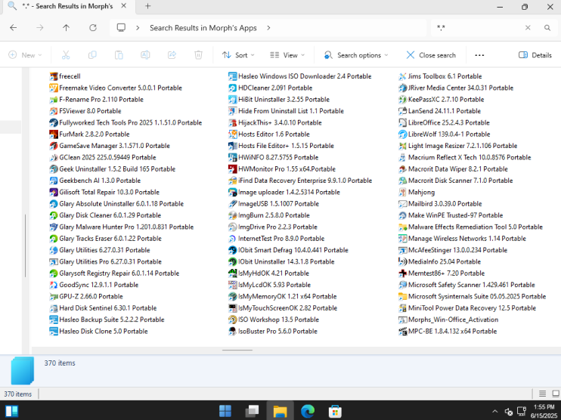Switch to details list view icon
The image size is (561, 420).
coord(542,394)
